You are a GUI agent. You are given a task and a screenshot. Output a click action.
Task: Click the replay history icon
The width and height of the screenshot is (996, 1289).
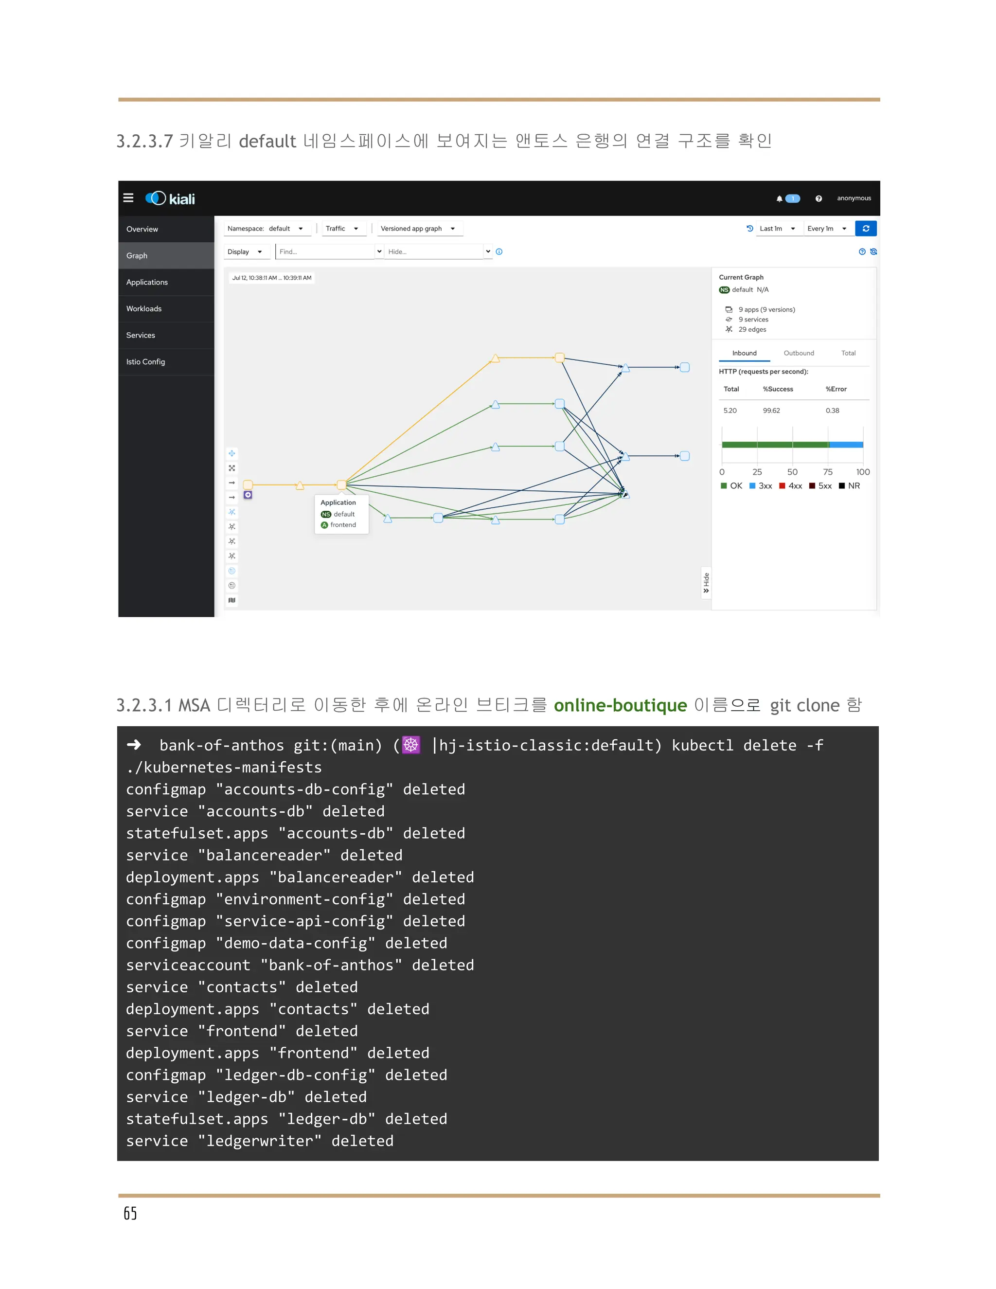click(749, 229)
